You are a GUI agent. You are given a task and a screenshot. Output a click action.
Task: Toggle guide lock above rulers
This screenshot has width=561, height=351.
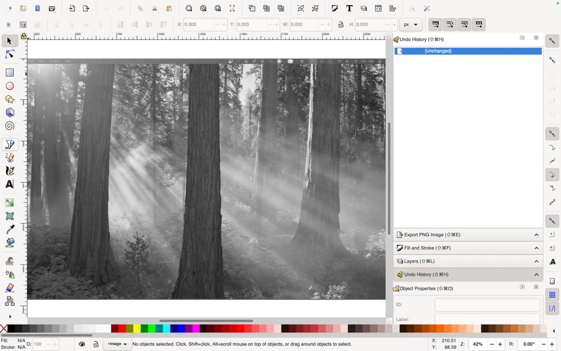point(24,36)
